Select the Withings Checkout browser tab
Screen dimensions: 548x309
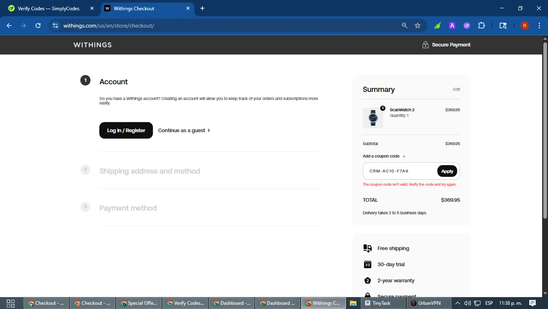click(x=148, y=8)
